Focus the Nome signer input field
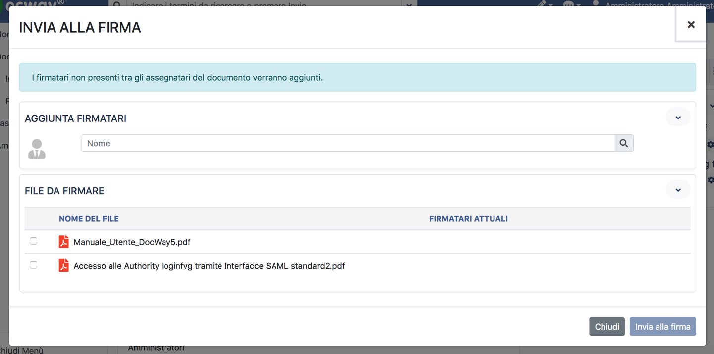 [348, 143]
